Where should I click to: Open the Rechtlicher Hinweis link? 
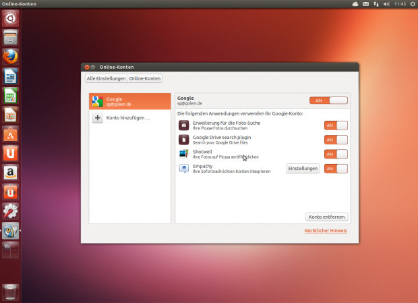(326, 231)
